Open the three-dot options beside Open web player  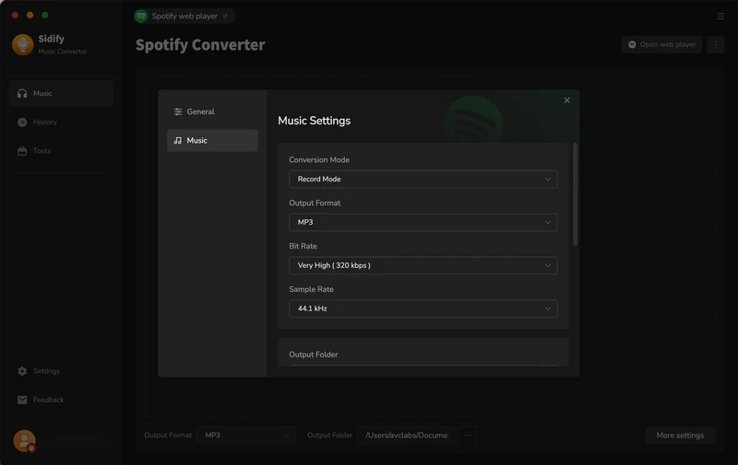716,44
